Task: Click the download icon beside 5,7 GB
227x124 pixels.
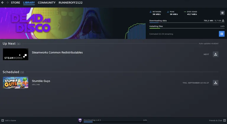Action: [223, 20]
